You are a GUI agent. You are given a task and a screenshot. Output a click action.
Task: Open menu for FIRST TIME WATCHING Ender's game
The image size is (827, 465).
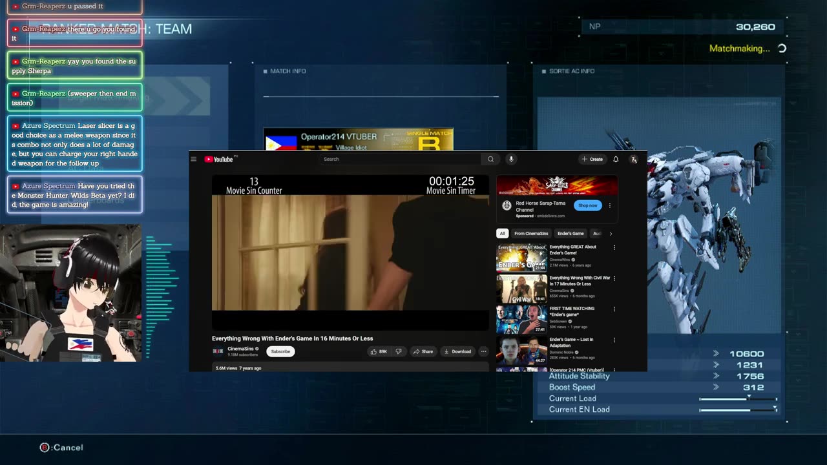tap(614, 309)
